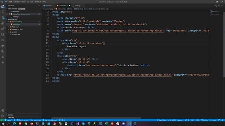Follow the bootstrap.min.css CDN link on line 8
225x126 pixels.
tap(118, 31)
